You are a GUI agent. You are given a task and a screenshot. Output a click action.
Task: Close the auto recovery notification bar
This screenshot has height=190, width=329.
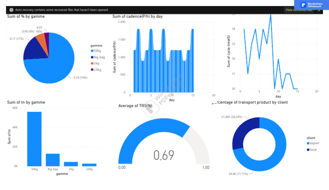pos(319,11)
